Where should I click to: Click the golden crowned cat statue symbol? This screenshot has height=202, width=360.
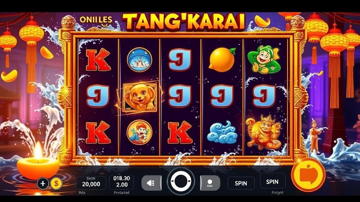click(264, 132)
